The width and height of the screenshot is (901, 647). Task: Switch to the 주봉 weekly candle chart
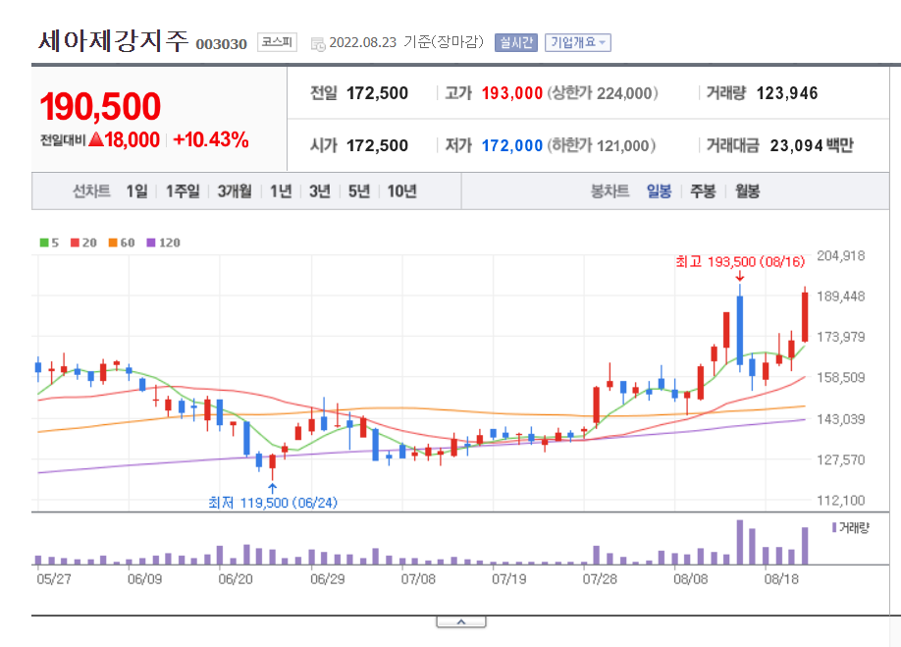pyautogui.click(x=702, y=190)
